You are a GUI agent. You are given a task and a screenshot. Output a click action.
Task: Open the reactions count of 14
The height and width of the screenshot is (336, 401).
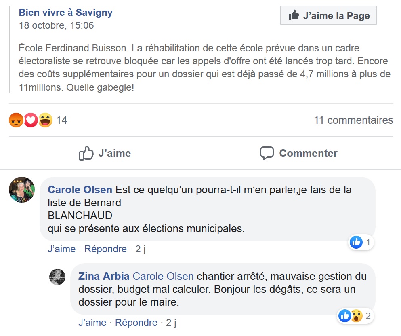pyautogui.click(x=61, y=120)
